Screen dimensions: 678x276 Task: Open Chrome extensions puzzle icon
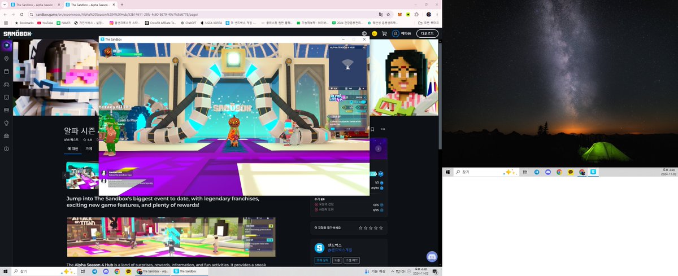[416, 14]
